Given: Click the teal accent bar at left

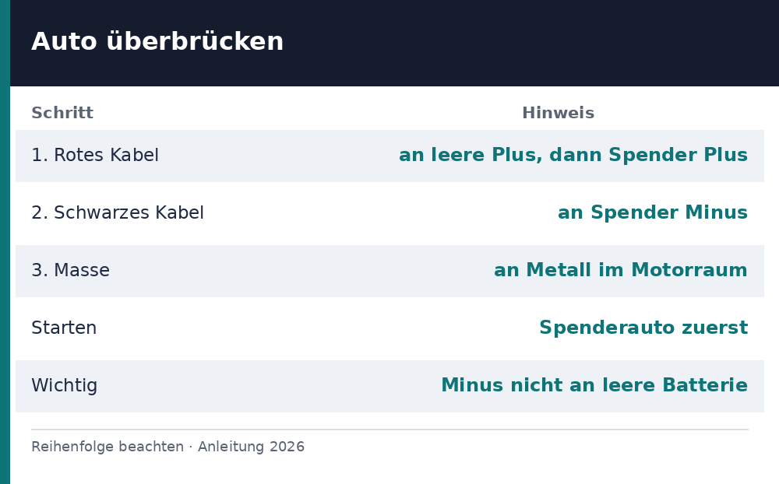Looking at the screenshot, I should point(5,242).
